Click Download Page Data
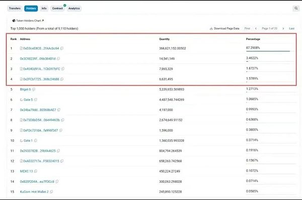The image size is (302, 200). click(224, 29)
